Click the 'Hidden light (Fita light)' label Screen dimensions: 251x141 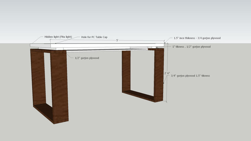(58, 37)
